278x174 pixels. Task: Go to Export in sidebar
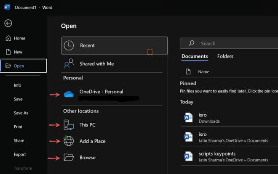click(x=20, y=155)
